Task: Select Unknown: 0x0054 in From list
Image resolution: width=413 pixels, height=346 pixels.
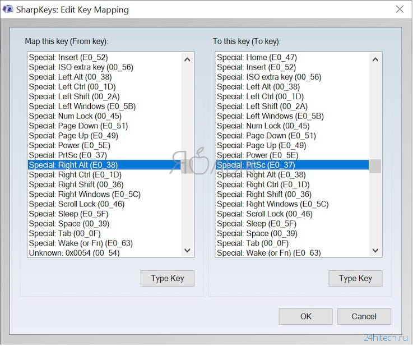Action: click(104, 252)
